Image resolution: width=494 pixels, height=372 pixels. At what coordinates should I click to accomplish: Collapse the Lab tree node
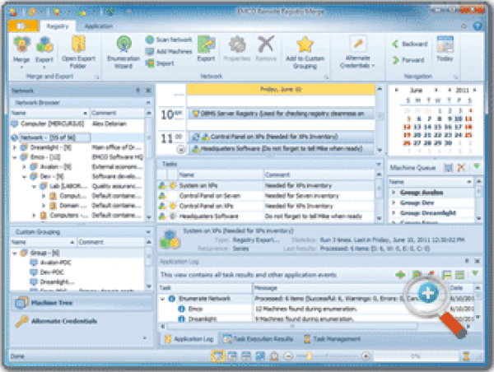point(34,186)
